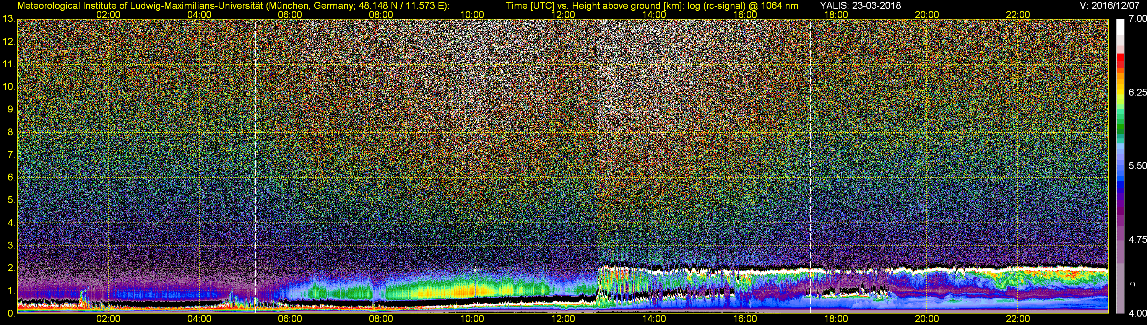Click the 7.00 color scale value
Screen dimensions: 1147x325
1138,19
